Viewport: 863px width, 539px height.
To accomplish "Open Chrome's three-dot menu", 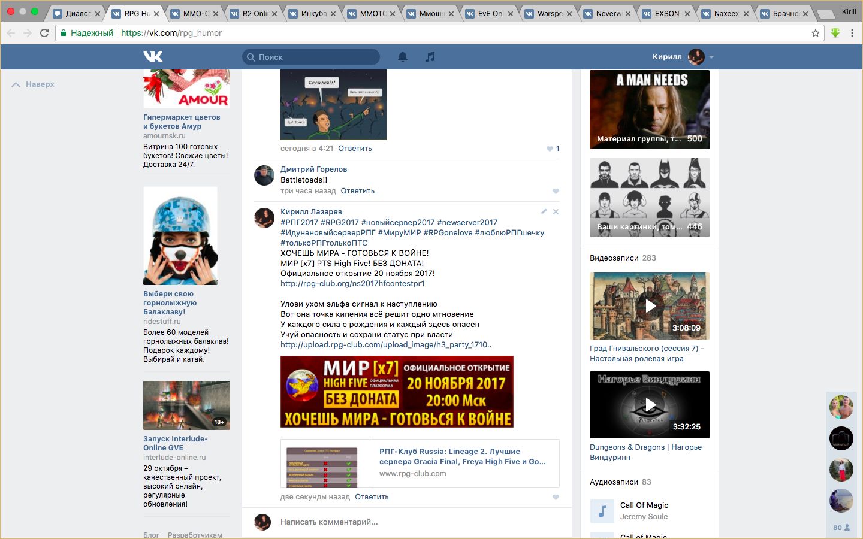I will pyautogui.click(x=852, y=33).
